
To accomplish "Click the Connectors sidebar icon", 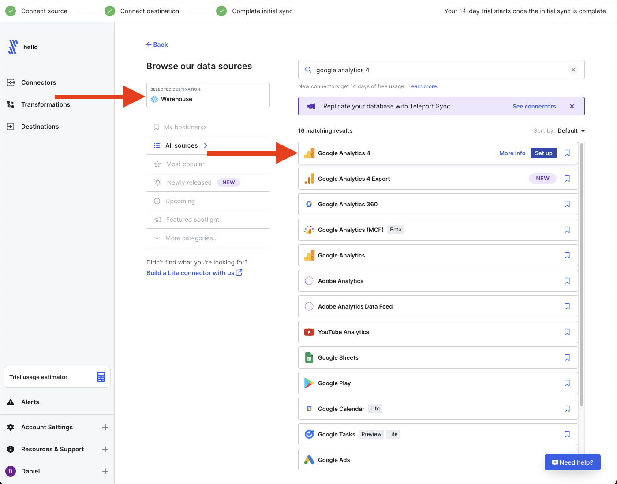I will coord(11,82).
